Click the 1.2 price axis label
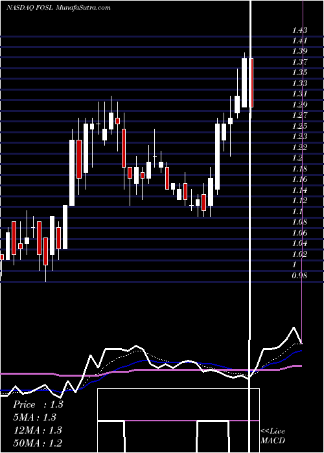Image resolution: width=324 pixels, height=453 pixels. point(297,159)
